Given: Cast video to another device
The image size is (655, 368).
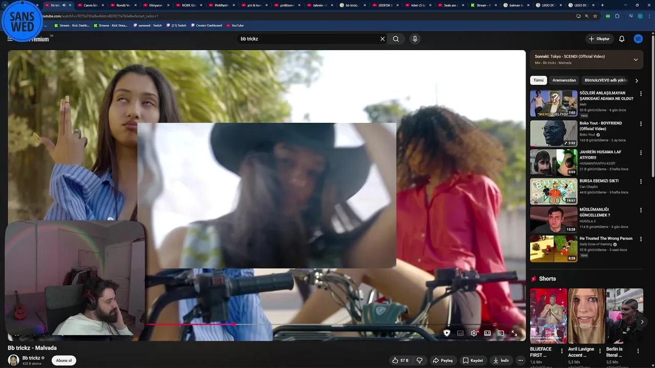Looking at the screenshot, I should pos(501,333).
